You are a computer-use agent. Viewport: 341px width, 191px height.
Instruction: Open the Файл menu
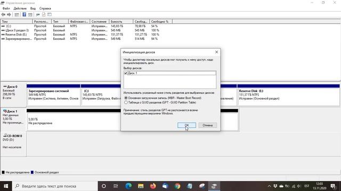point(6,8)
